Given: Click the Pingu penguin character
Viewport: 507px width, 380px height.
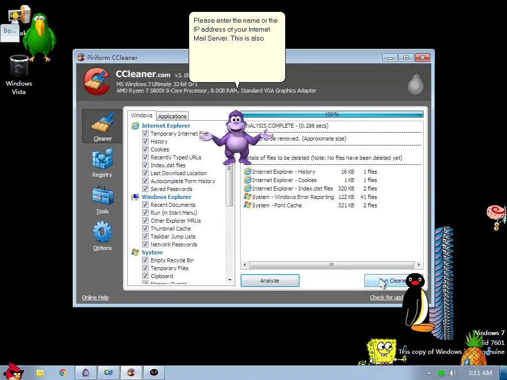Looking at the screenshot, I should (417, 303).
